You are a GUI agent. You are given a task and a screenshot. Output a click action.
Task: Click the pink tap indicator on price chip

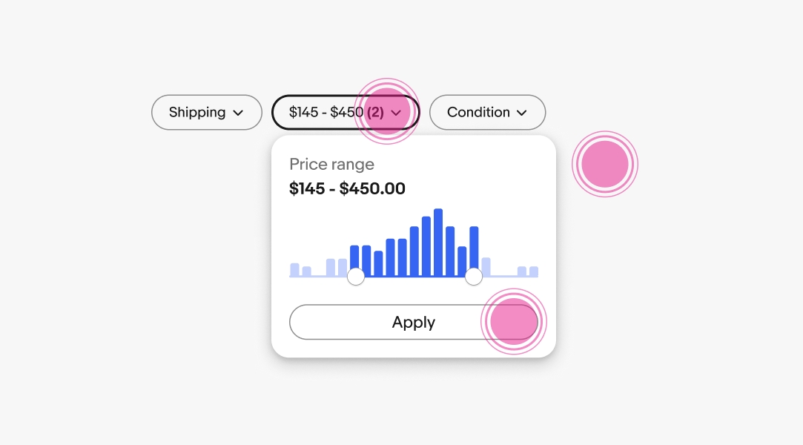387,111
